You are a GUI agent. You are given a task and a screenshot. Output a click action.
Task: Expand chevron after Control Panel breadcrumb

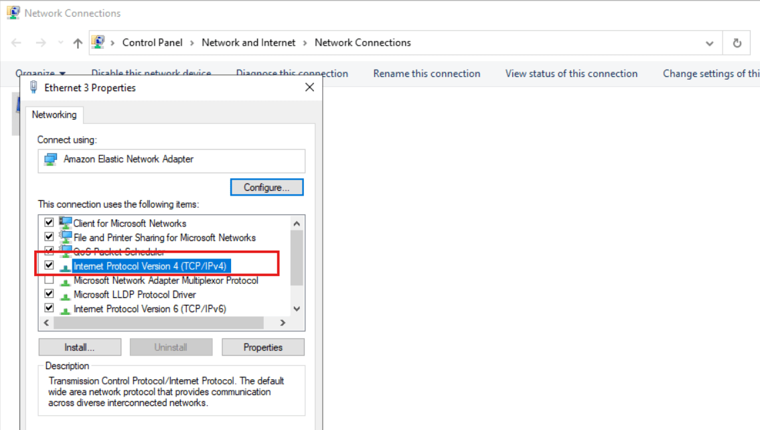[192, 43]
